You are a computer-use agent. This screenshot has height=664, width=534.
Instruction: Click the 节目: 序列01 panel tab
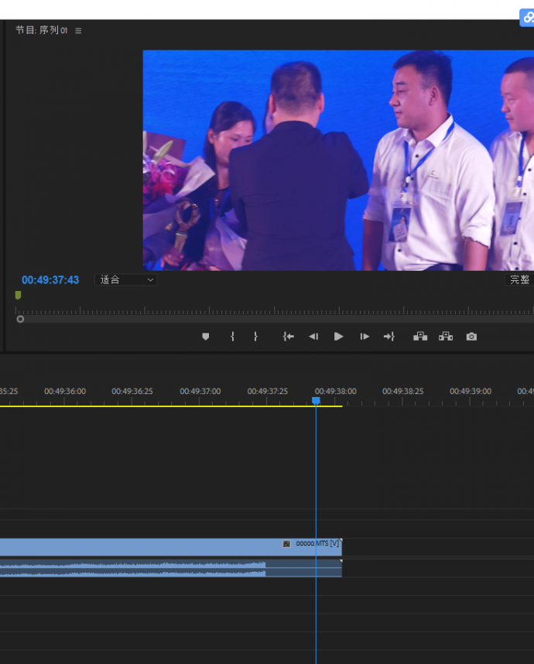click(x=42, y=31)
